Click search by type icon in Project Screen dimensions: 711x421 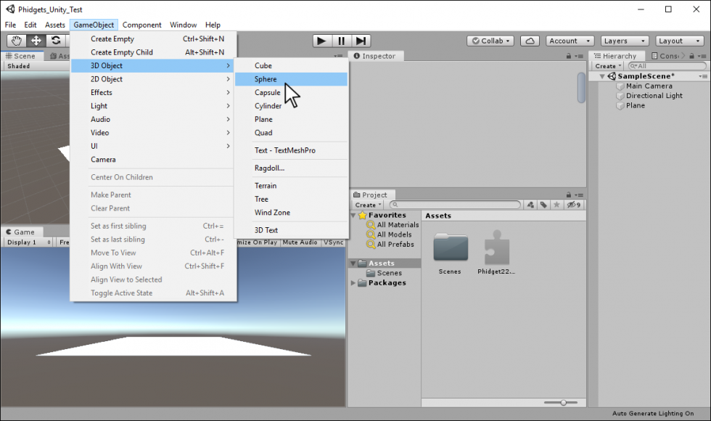pyautogui.click(x=530, y=205)
